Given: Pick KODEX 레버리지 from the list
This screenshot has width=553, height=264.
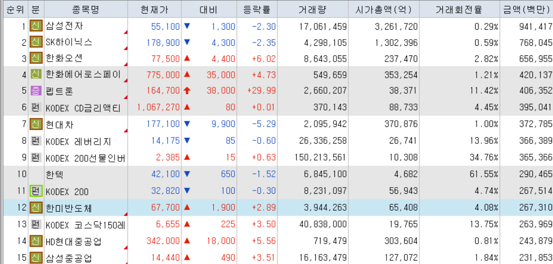Looking at the screenshot, I should tap(79, 141).
